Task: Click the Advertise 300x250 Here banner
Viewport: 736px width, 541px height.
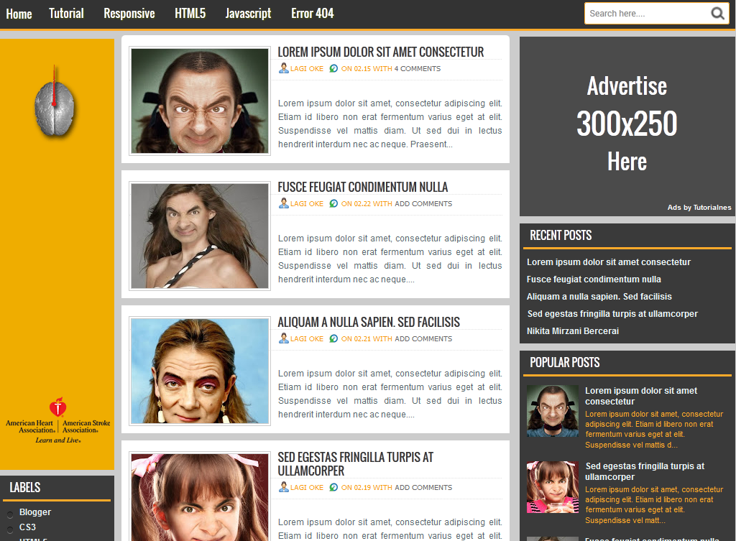Action: click(627, 126)
